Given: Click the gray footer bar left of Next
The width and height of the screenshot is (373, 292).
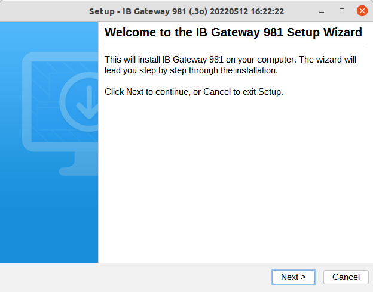Looking at the screenshot, I should [132, 277].
